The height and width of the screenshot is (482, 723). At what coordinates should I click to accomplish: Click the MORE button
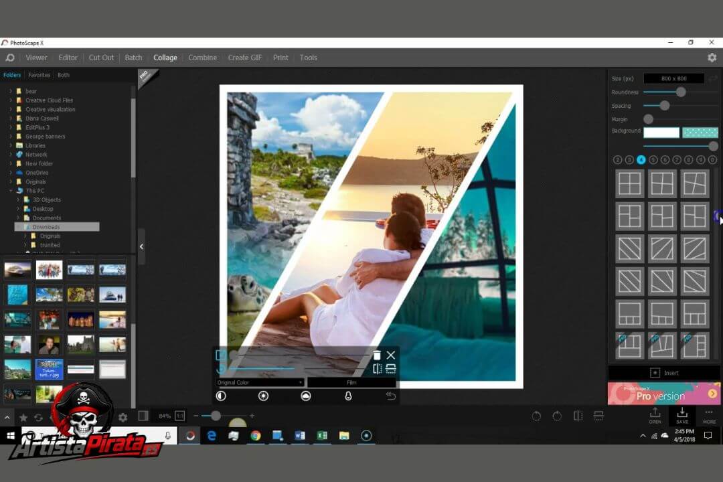click(709, 415)
